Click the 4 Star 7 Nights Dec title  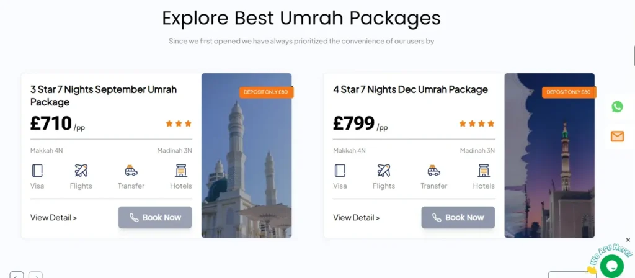pos(411,89)
